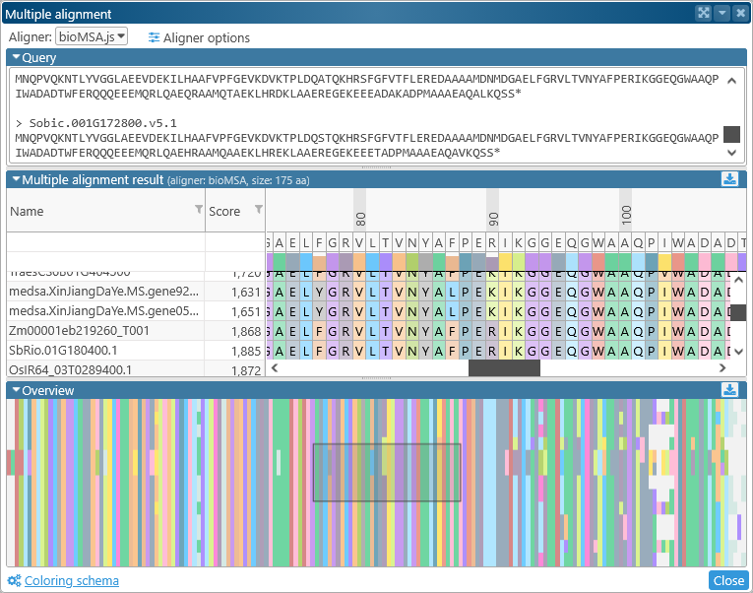Collapse the Query section
Screen dimensions: 753x593
pyautogui.click(x=16, y=58)
